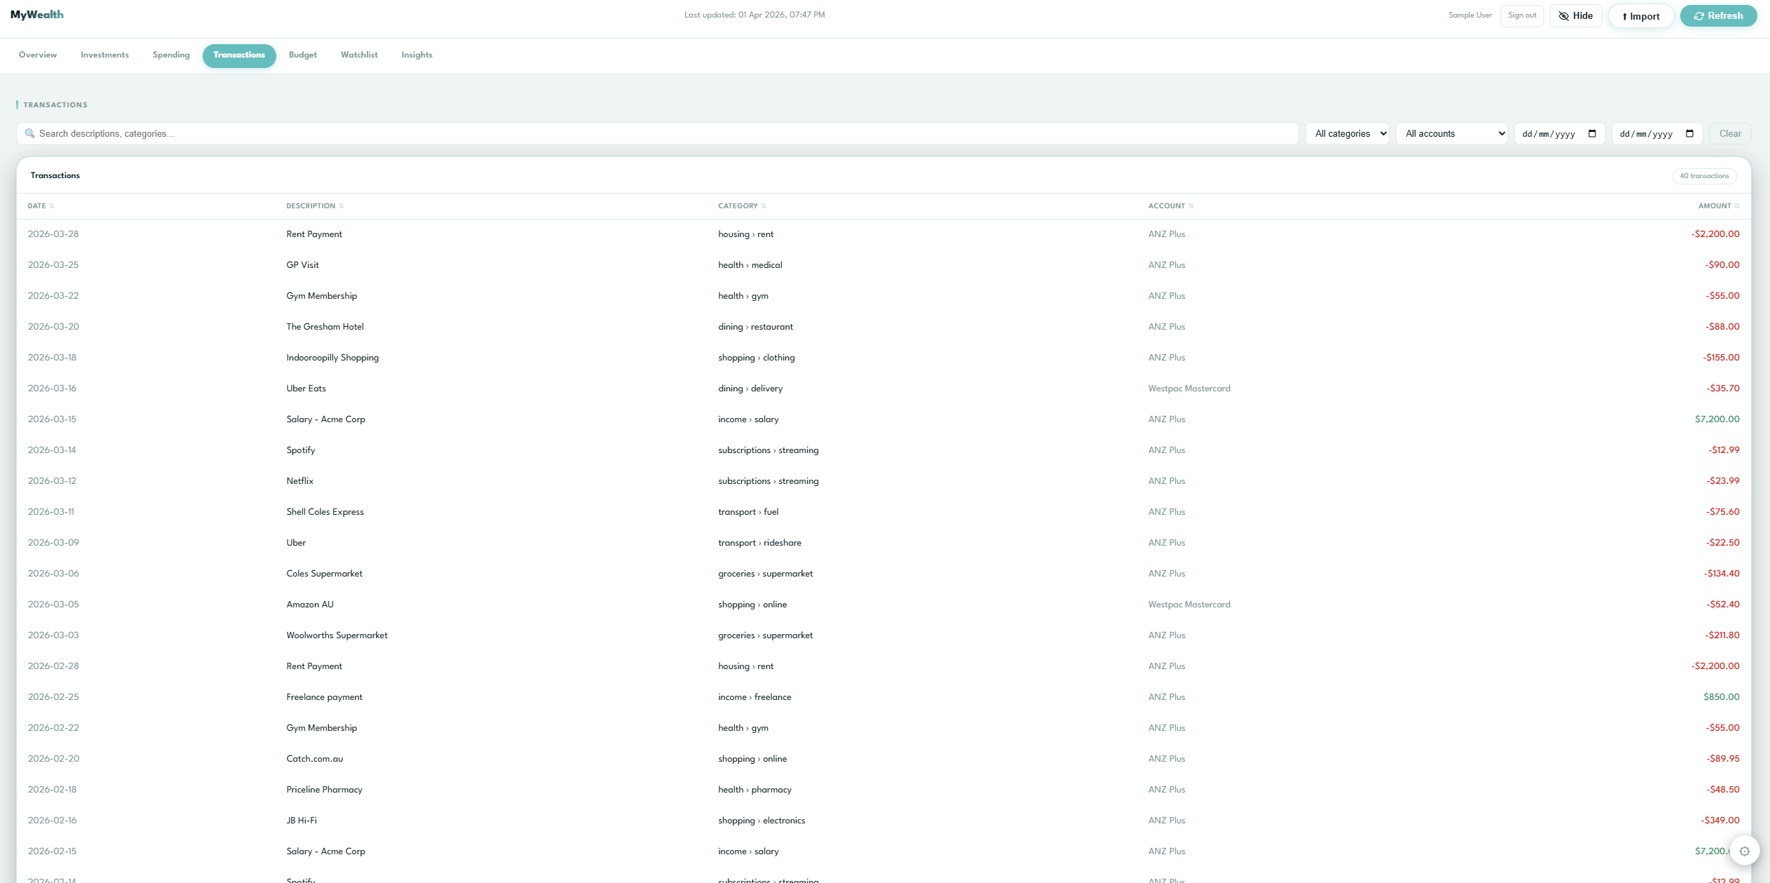Click the eye-slash icon on the Hide button
This screenshot has height=883, width=1770.
tap(1564, 15)
